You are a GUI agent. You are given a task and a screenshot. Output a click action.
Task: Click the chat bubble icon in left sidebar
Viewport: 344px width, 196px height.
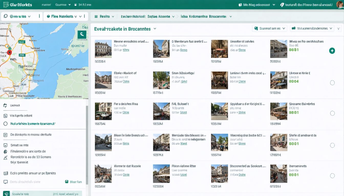pos(6,182)
